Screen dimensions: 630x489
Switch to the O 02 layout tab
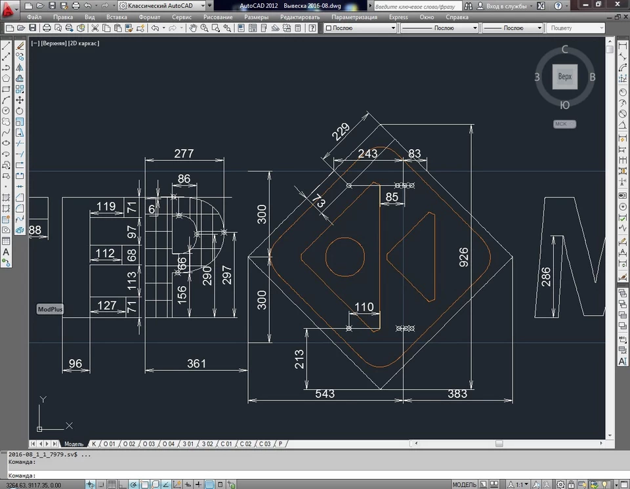(129, 444)
